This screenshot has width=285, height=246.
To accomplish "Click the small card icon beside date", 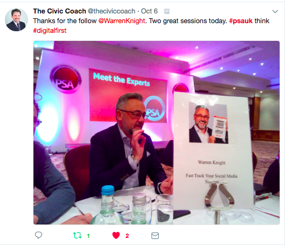I will coord(167,11).
